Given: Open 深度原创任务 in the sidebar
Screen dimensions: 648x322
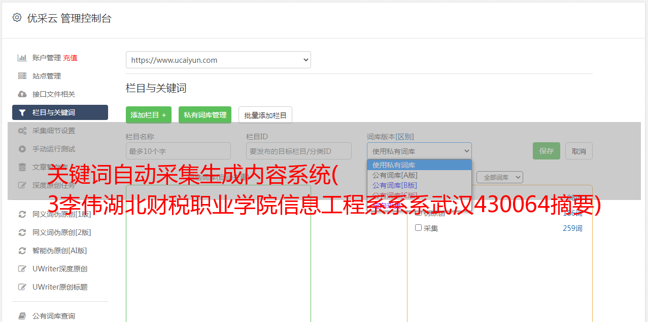Looking at the screenshot, I should point(54,185).
